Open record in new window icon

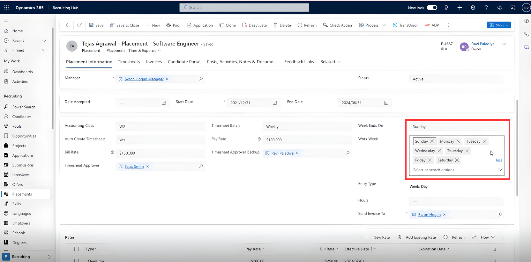[79, 25]
